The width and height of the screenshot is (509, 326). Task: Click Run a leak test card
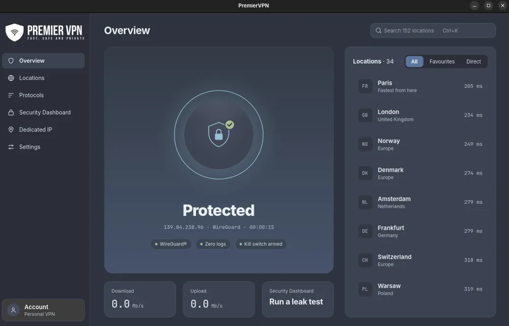click(298, 299)
